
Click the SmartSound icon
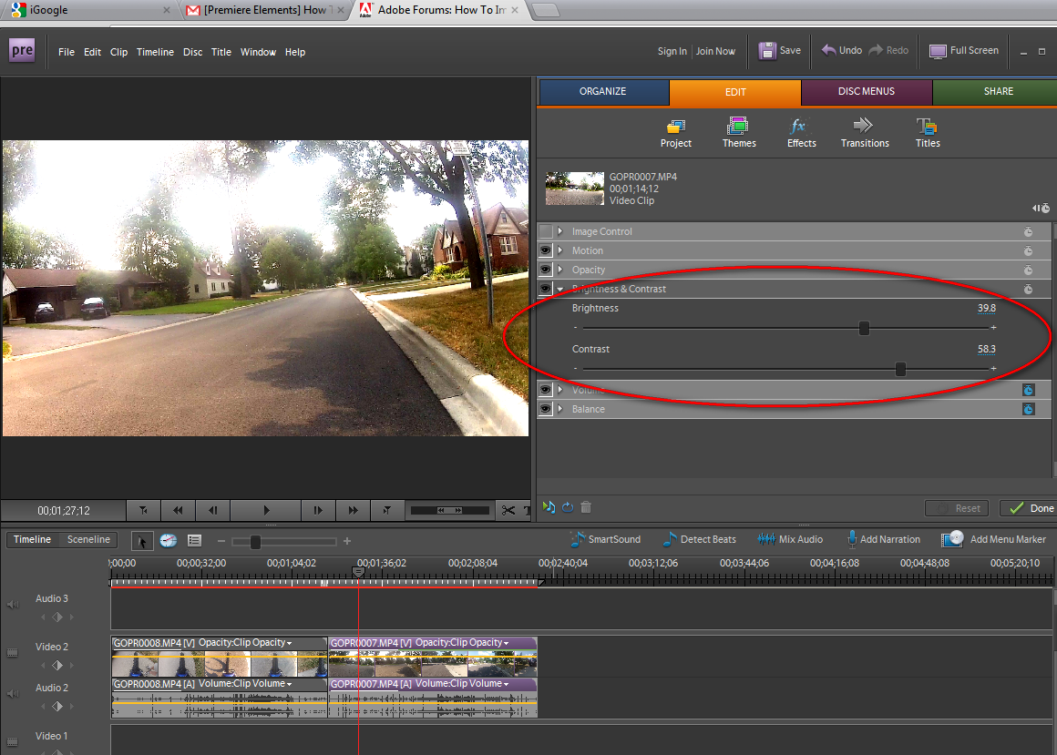pos(578,539)
